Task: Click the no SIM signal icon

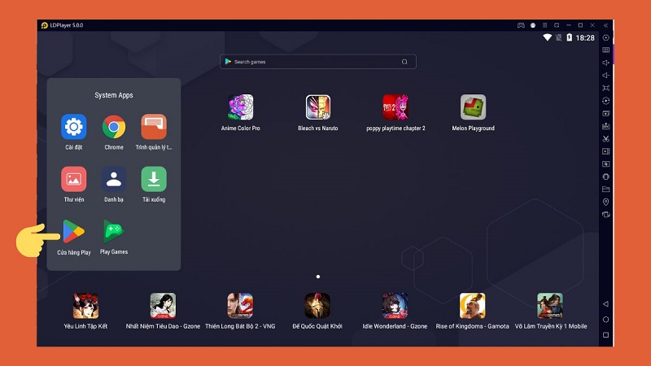Action: tap(559, 37)
